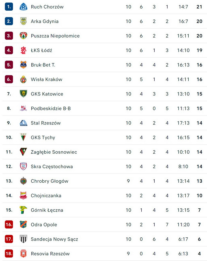Screen dimensions: 207x261
Task: Click the Arka Gdynia club crest
Action: click(23, 21)
